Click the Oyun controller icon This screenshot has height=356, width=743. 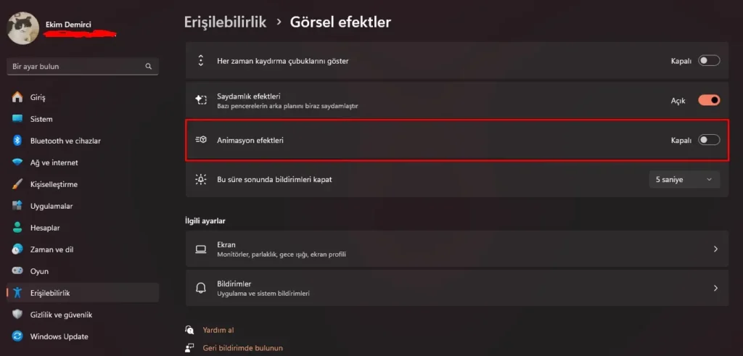(x=17, y=271)
